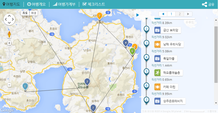Click the 직선거리 5.08km distance text

tap(162, 51)
